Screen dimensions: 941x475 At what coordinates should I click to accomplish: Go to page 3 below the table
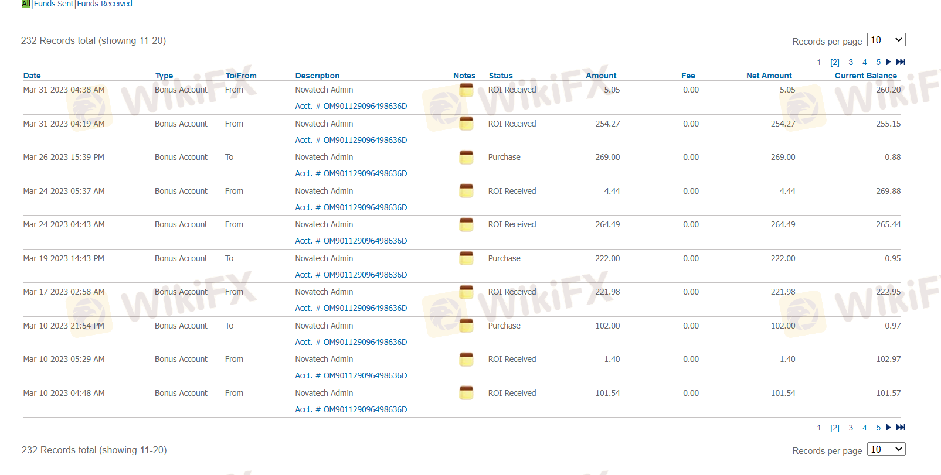(x=851, y=428)
